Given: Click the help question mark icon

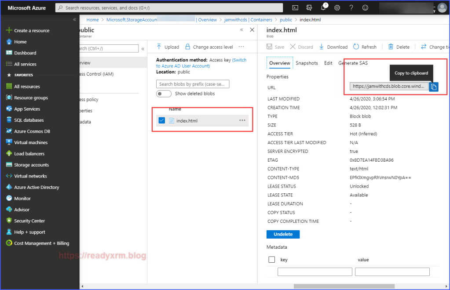Looking at the screenshot, I should coord(351,8).
